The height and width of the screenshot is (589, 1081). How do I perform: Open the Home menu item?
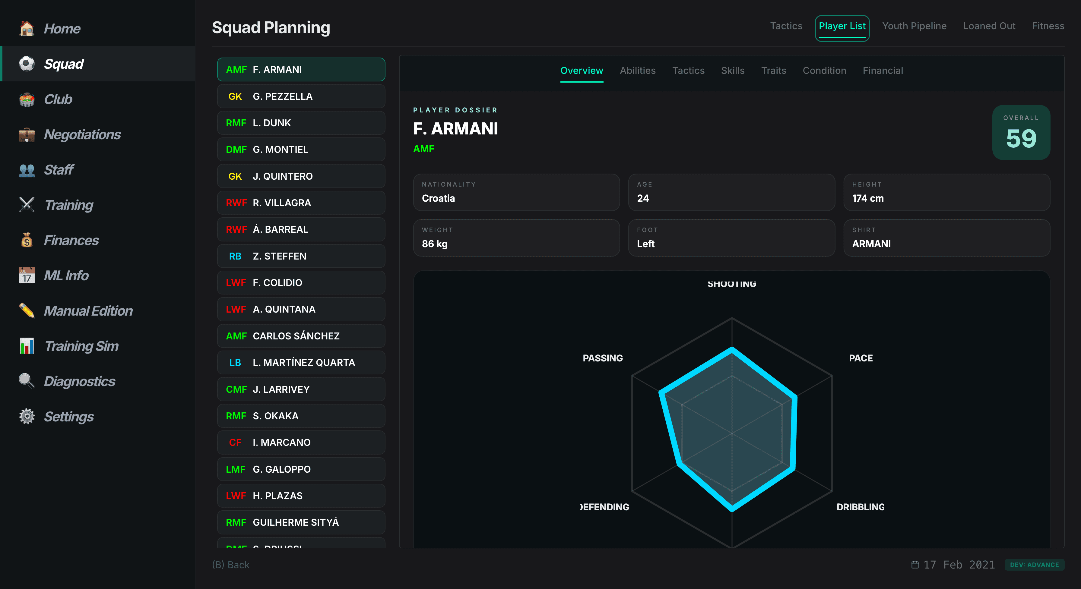click(97, 29)
